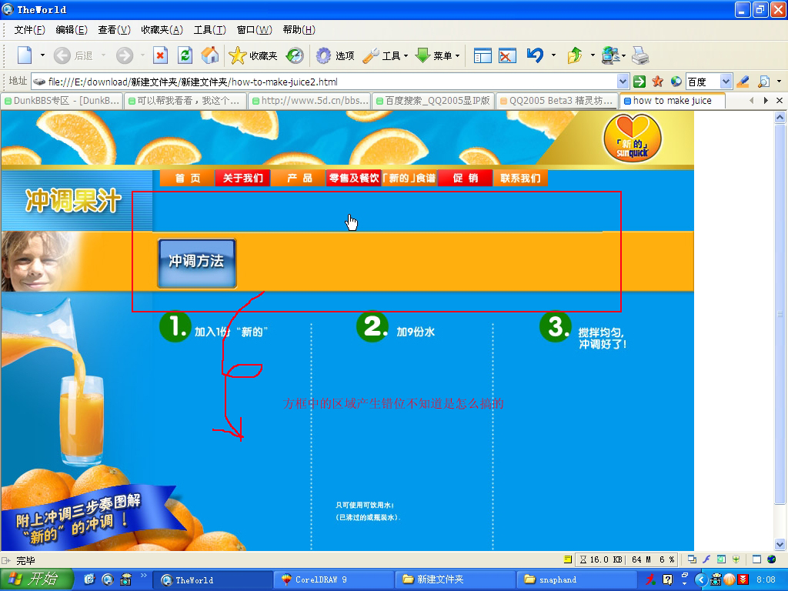Open the 工具(T) menu
The image size is (788, 591).
click(x=210, y=30)
